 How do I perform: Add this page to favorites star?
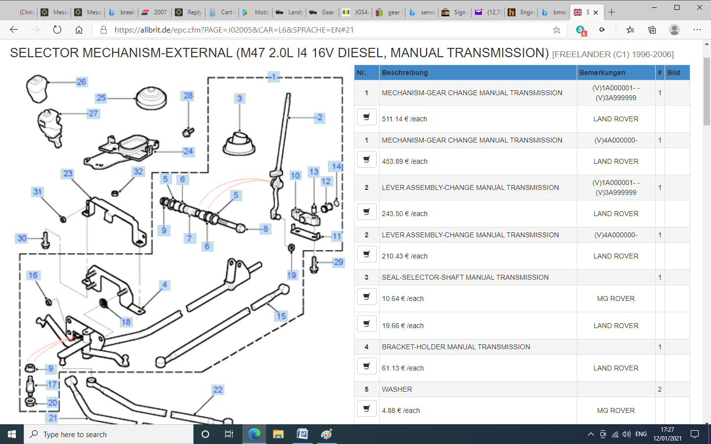556,30
